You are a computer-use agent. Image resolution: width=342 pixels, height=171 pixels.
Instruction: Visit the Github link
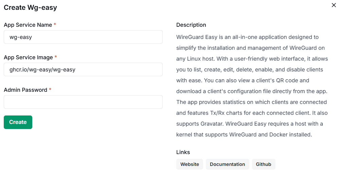tap(264, 164)
